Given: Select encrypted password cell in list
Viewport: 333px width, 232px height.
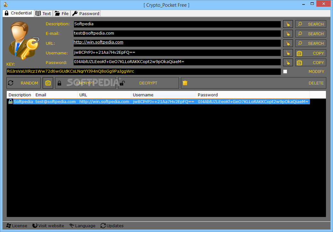Looking at the screenshot, I should click(x=253, y=102).
